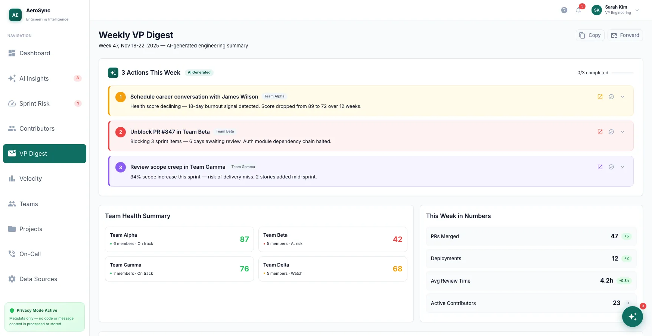The width and height of the screenshot is (652, 336).
Task: Mark James Wilson career conversation action complete
Action: click(611, 97)
